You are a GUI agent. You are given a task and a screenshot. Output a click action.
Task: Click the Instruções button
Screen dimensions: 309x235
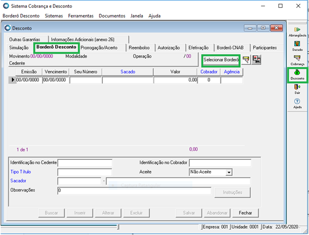[233, 192]
